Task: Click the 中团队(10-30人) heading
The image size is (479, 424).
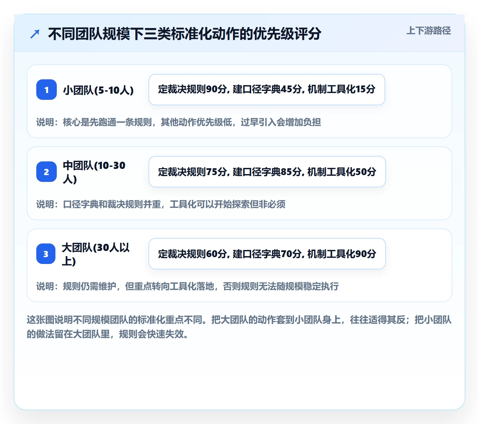Action: click(94, 172)
